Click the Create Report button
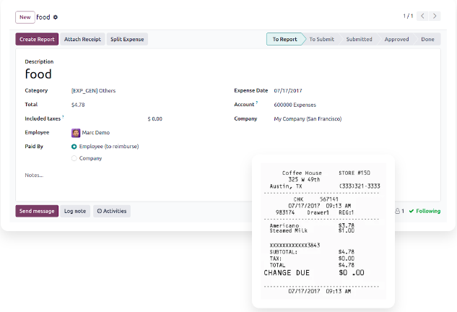 pos(37,40)
